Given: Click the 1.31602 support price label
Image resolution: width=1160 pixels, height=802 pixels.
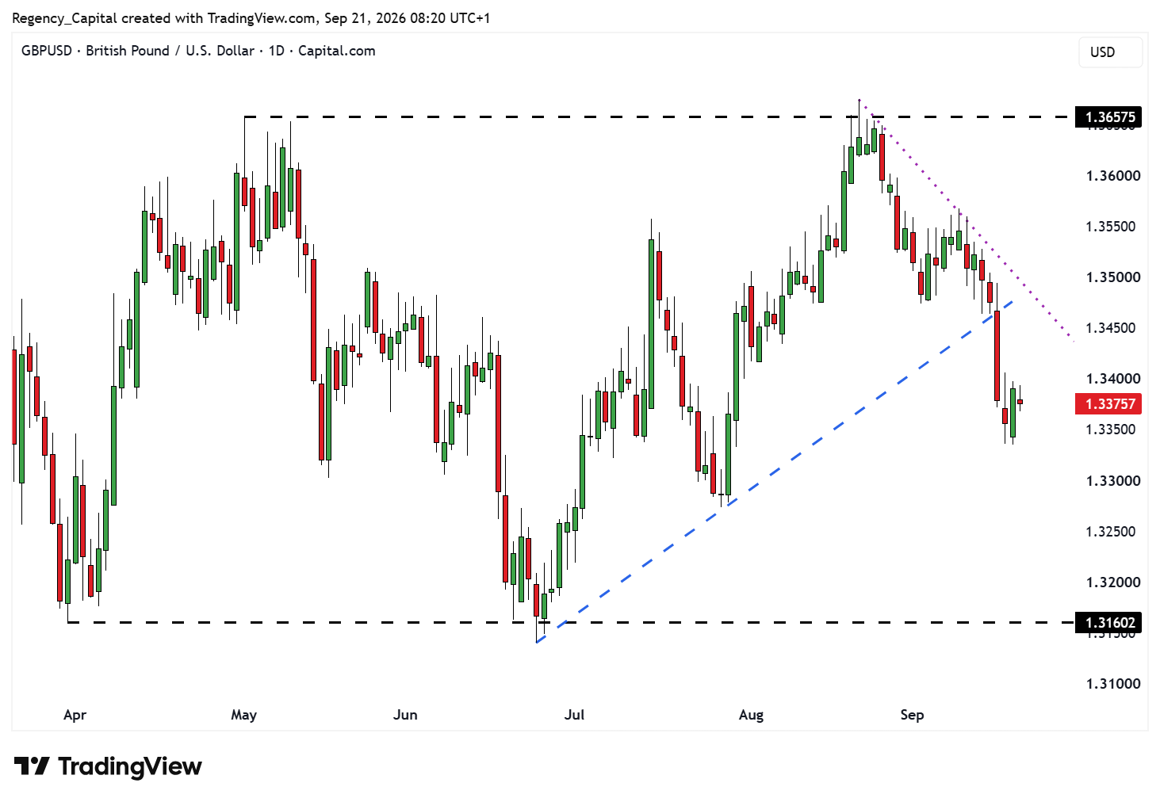Looking at the screenshot, I should [1110, 623].
